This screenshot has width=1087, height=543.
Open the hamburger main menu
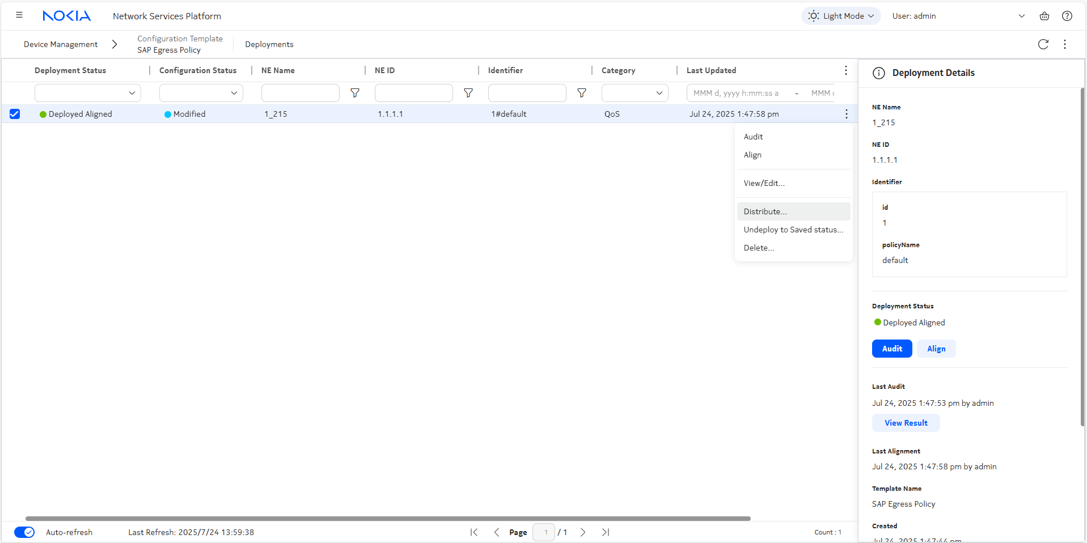tap(19, 15)
